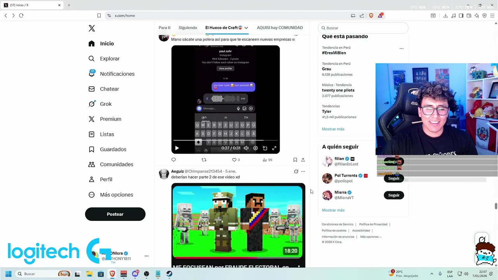Click the X logo in sidebar
Image resolution: width=498 pixels, height=280 pixels.
click(91, 28)
